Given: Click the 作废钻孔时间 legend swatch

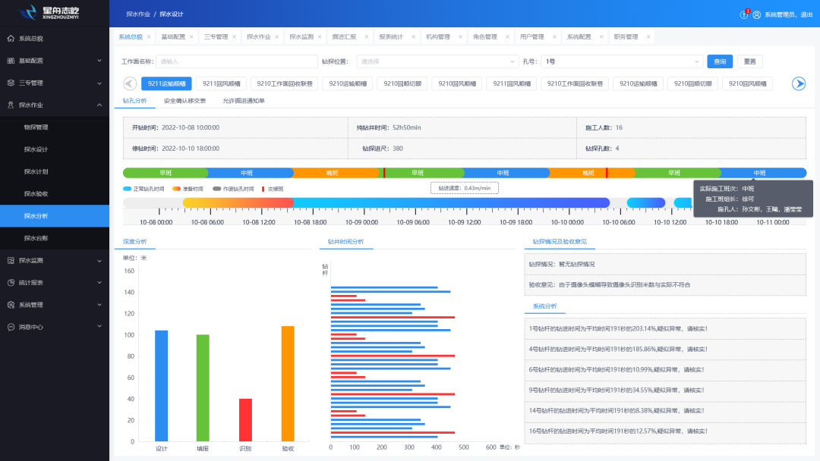Looking at the screenshot, I should pos(216,189).
